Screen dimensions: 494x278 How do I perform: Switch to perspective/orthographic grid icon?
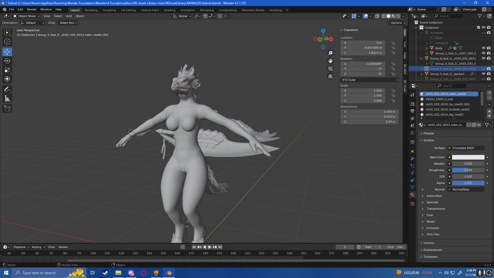pos(330,77)
